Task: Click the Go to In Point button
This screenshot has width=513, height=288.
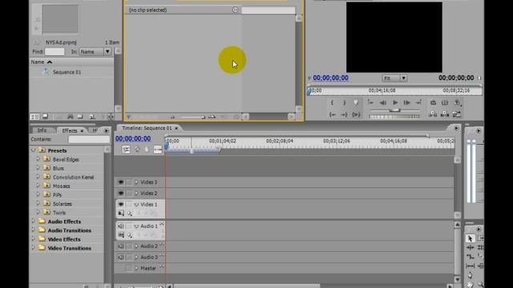Action: coord(332,114)
